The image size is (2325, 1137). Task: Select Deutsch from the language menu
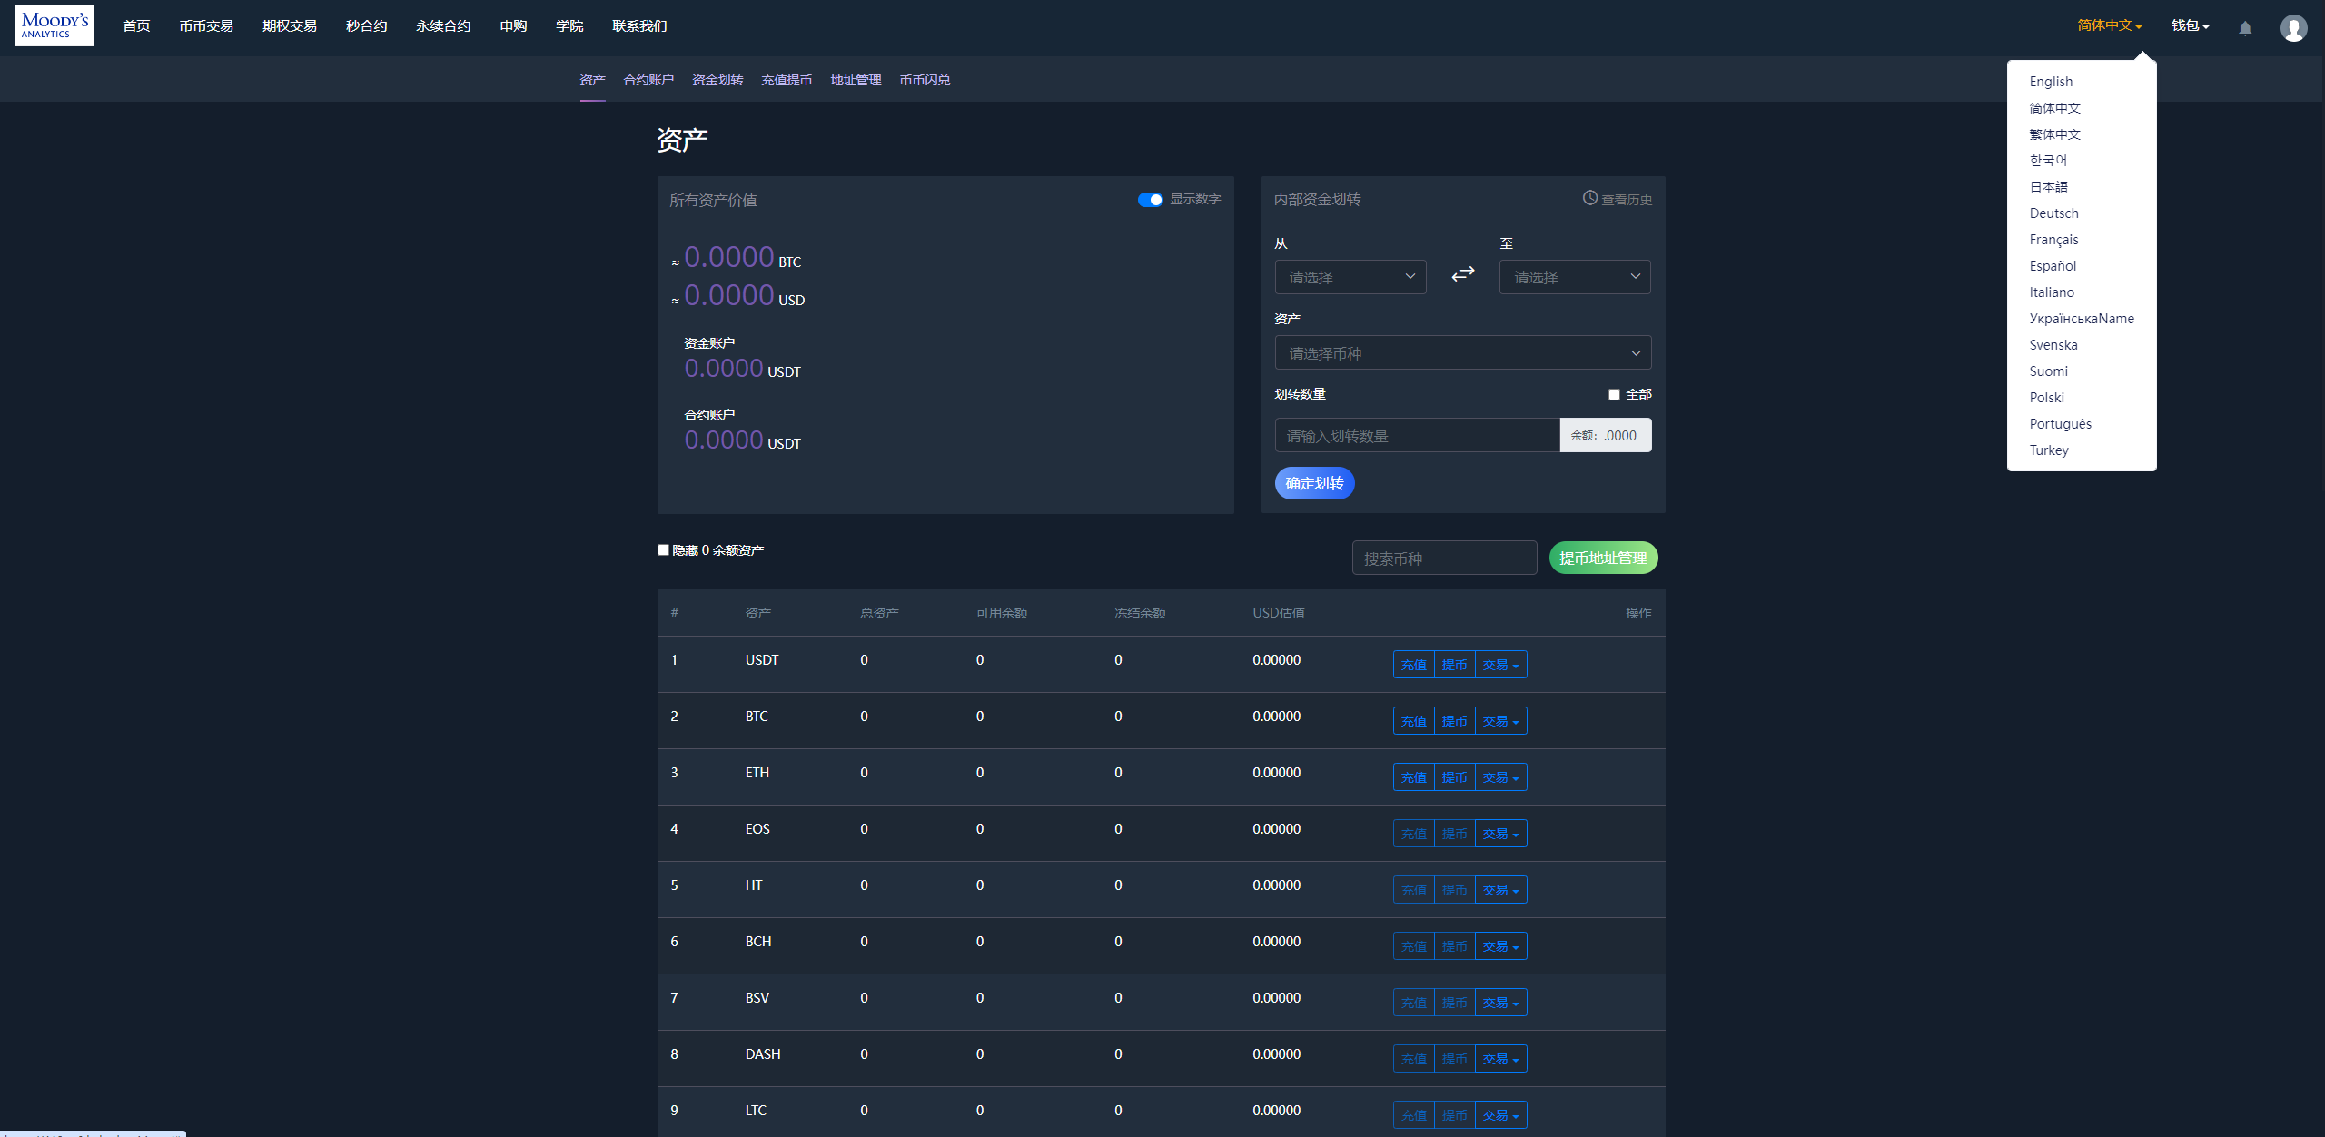pos(2053,213)
